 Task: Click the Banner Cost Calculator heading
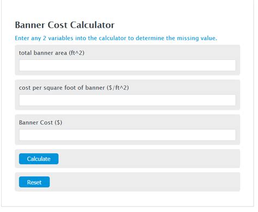tap(65, 25)
